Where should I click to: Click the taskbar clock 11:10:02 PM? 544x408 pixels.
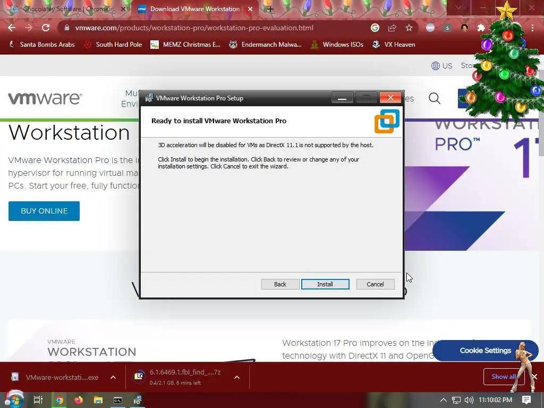pos(496,400)
